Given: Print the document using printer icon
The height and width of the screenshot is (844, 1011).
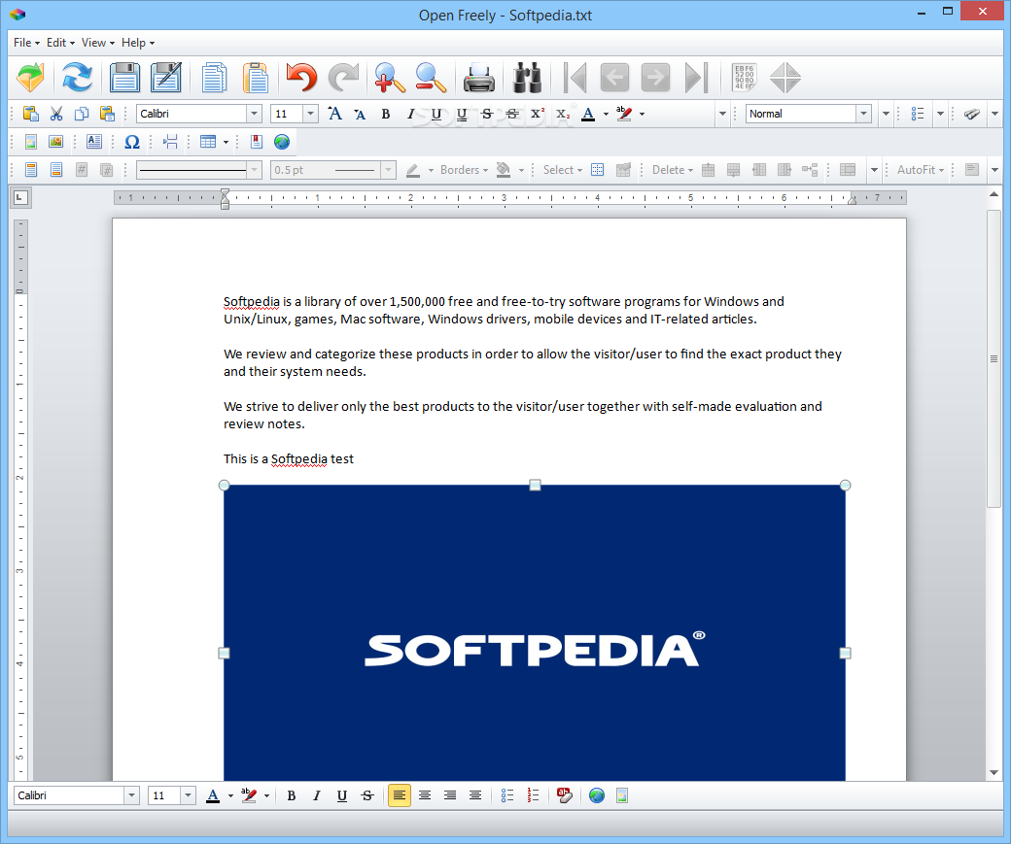Looking at the screenshot, I should pos(479,78).
